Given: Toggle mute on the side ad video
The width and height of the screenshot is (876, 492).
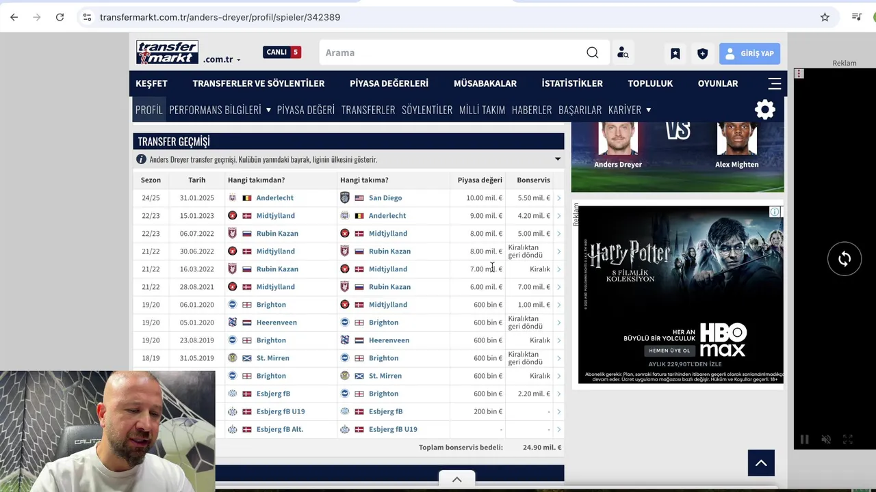Looking at the screenshot, I should (826, 439).
